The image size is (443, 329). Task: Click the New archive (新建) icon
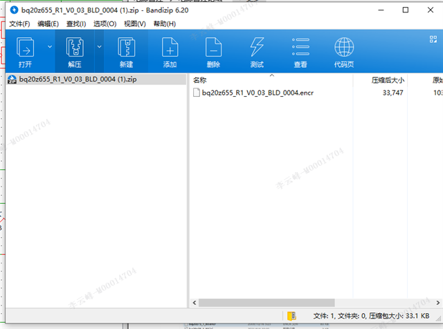126,47
